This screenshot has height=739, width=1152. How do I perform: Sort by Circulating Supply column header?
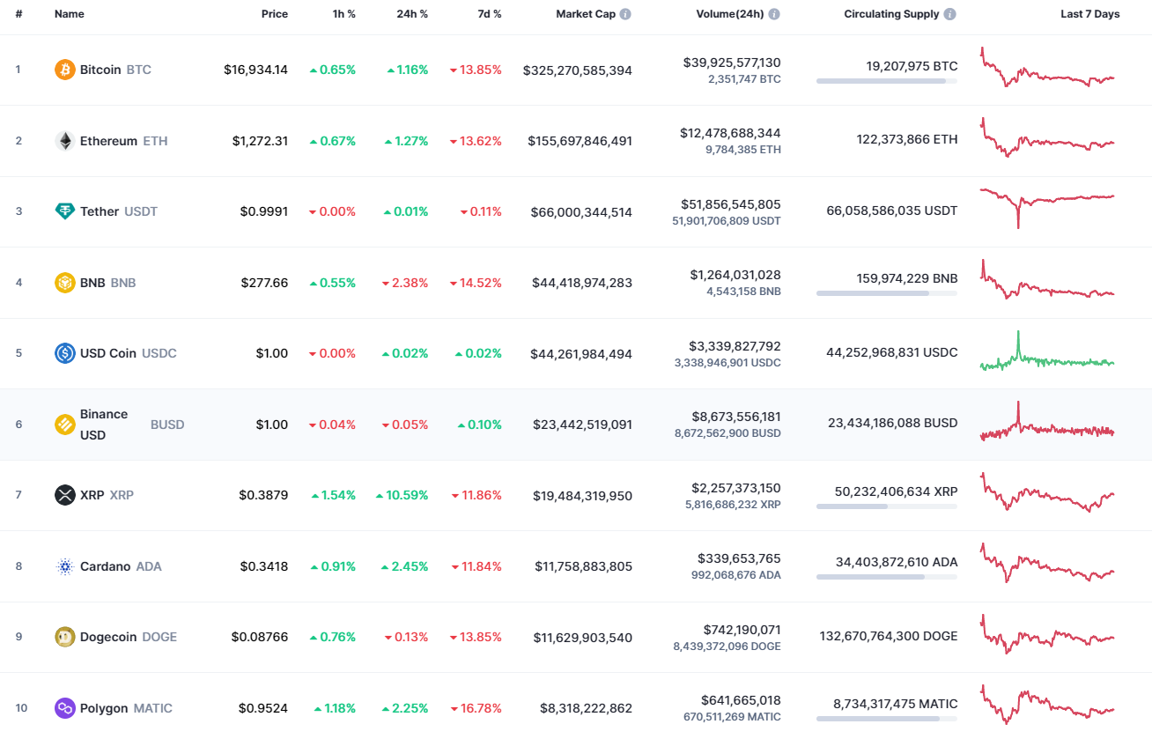[x=891, y=14]
